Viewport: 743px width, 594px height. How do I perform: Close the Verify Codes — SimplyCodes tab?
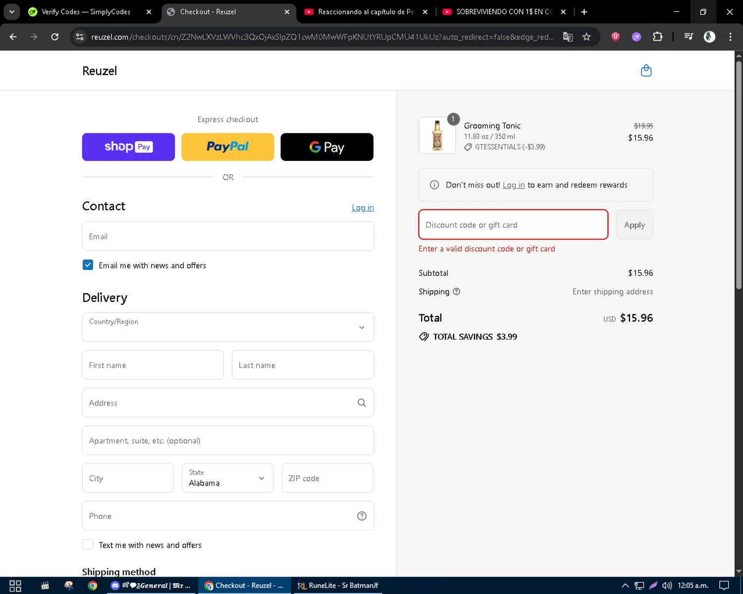pos(149,12)
